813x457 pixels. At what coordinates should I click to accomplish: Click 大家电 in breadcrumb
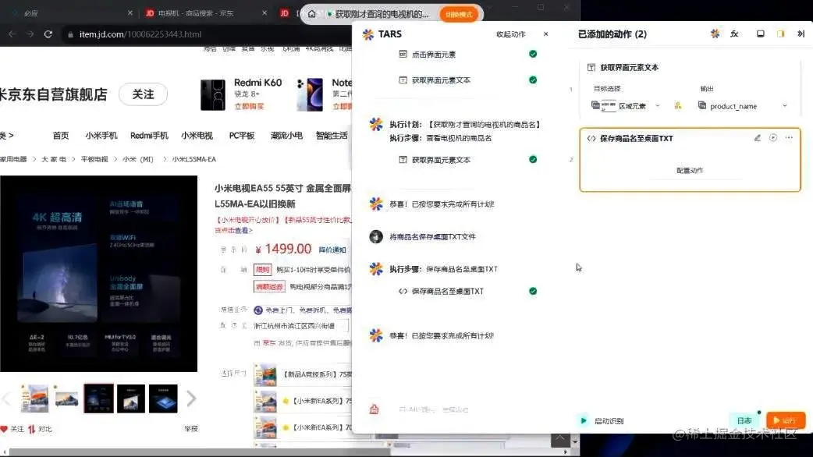tap(54, 159)
